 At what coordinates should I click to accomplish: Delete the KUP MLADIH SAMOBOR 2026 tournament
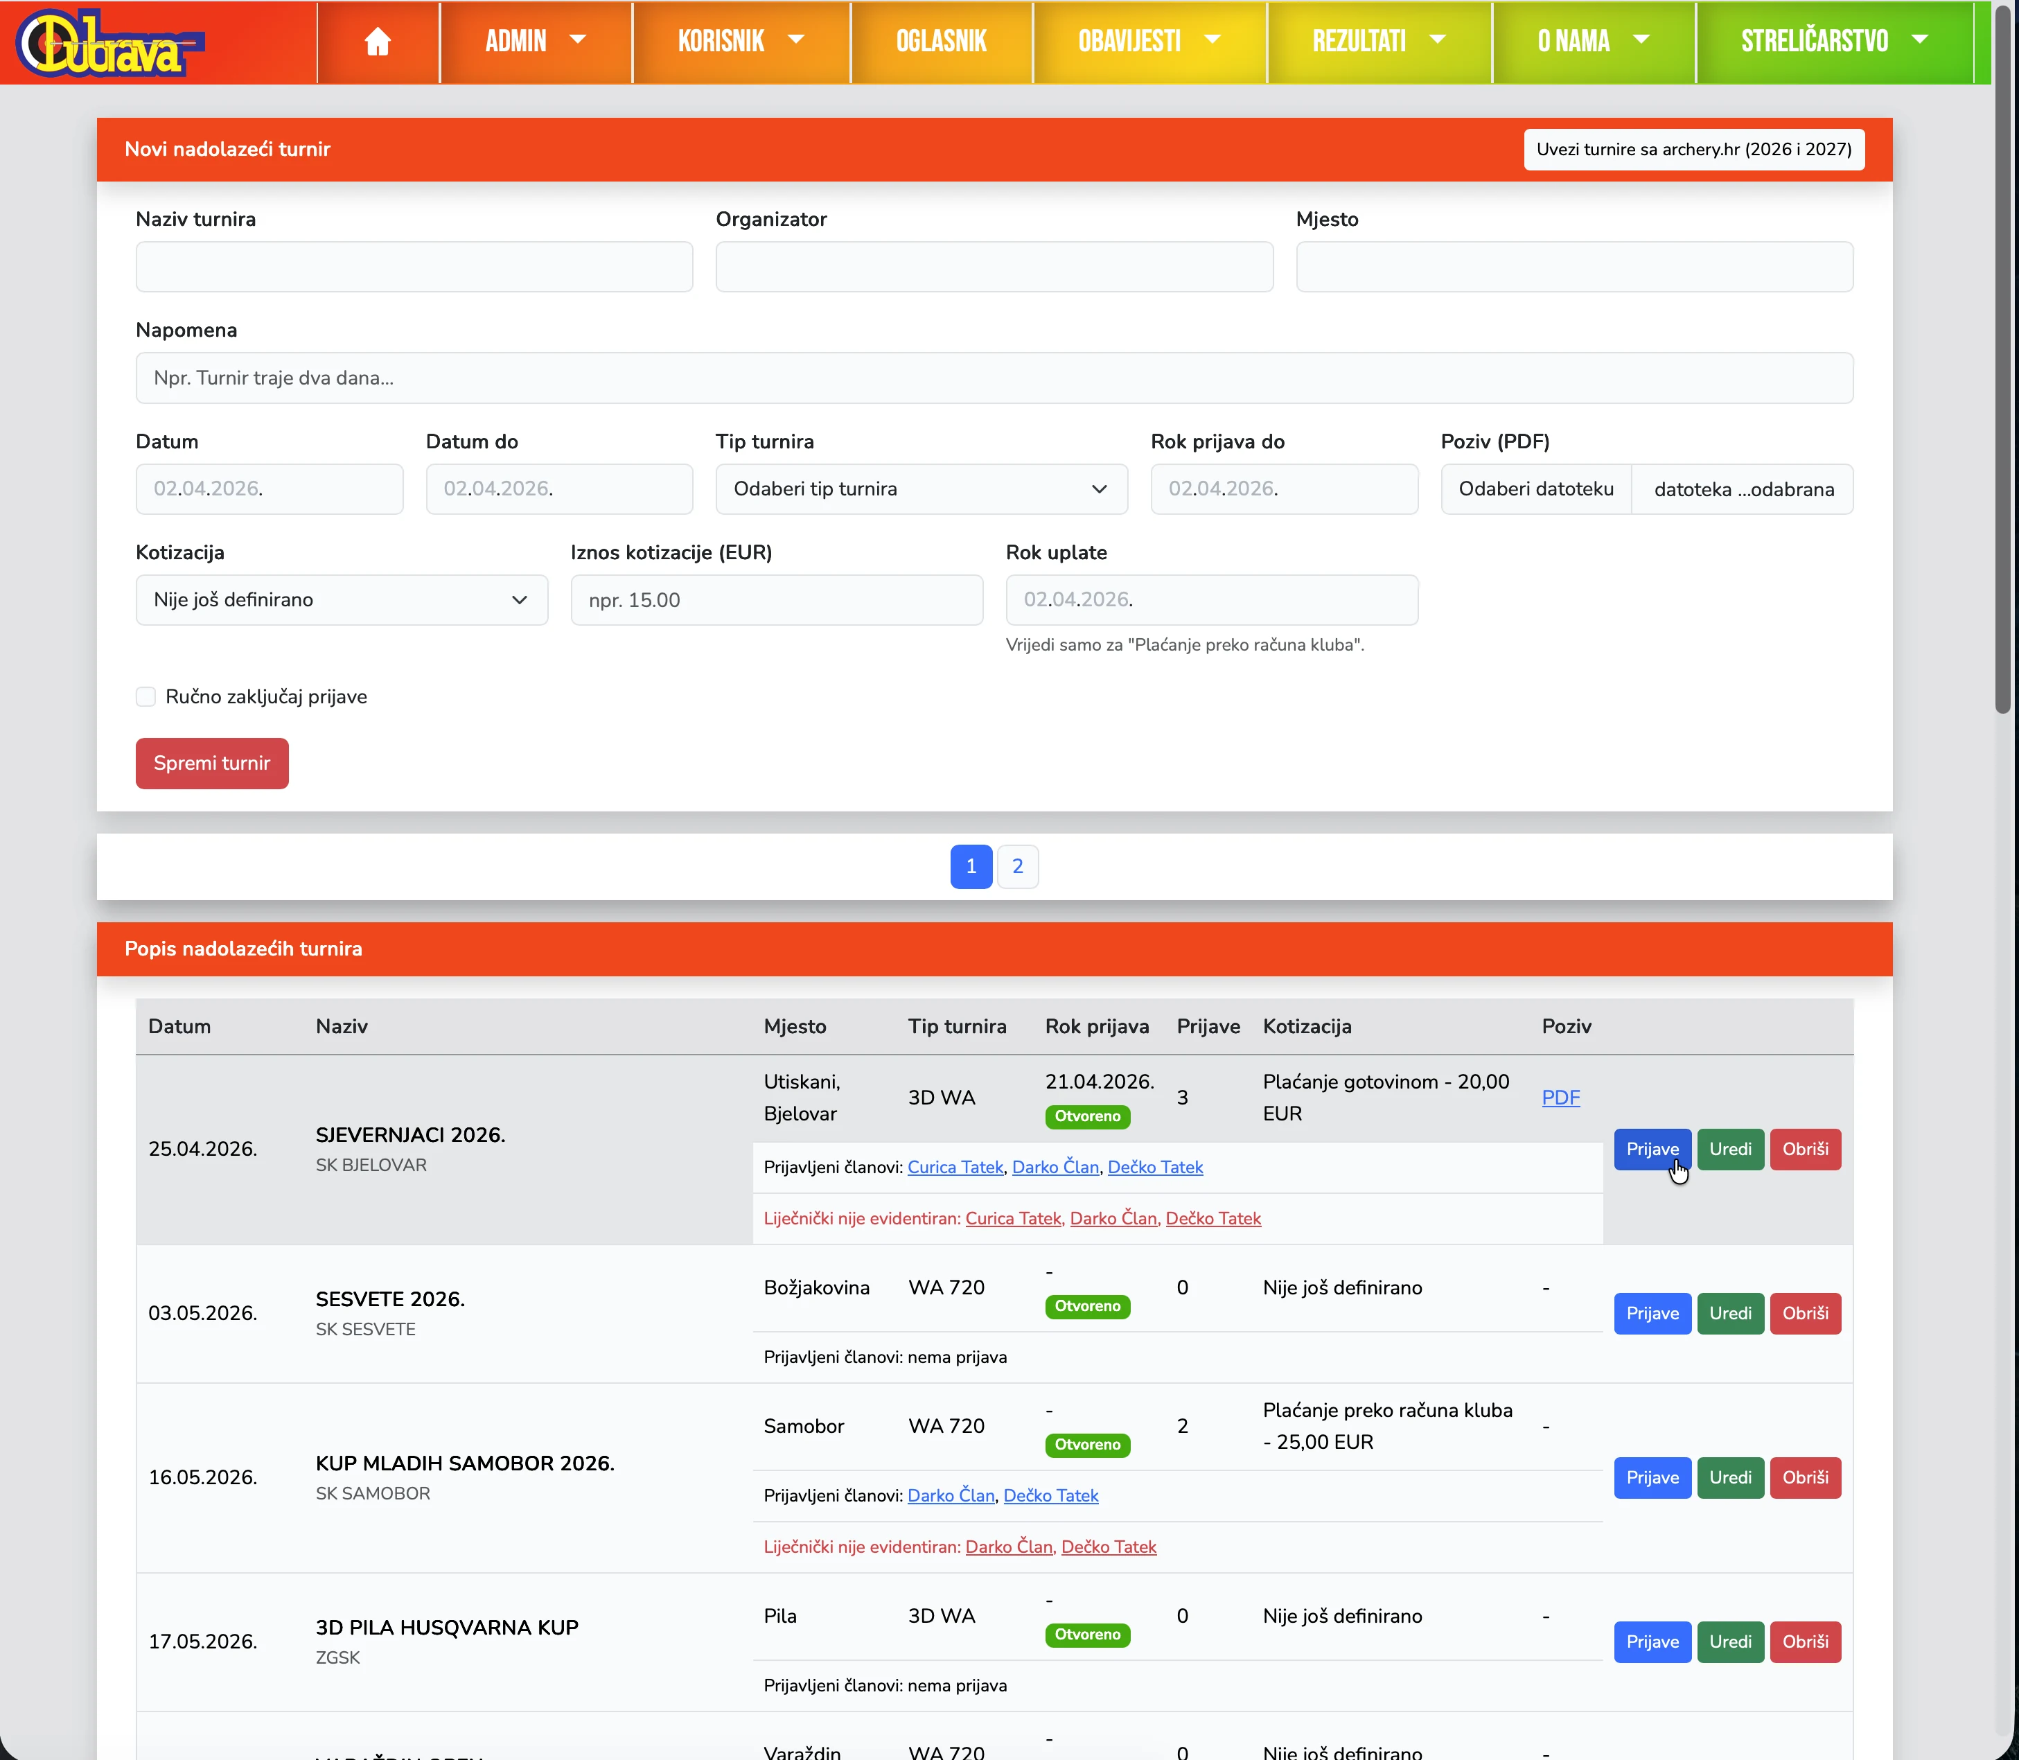click(x=1805, y=1477)
